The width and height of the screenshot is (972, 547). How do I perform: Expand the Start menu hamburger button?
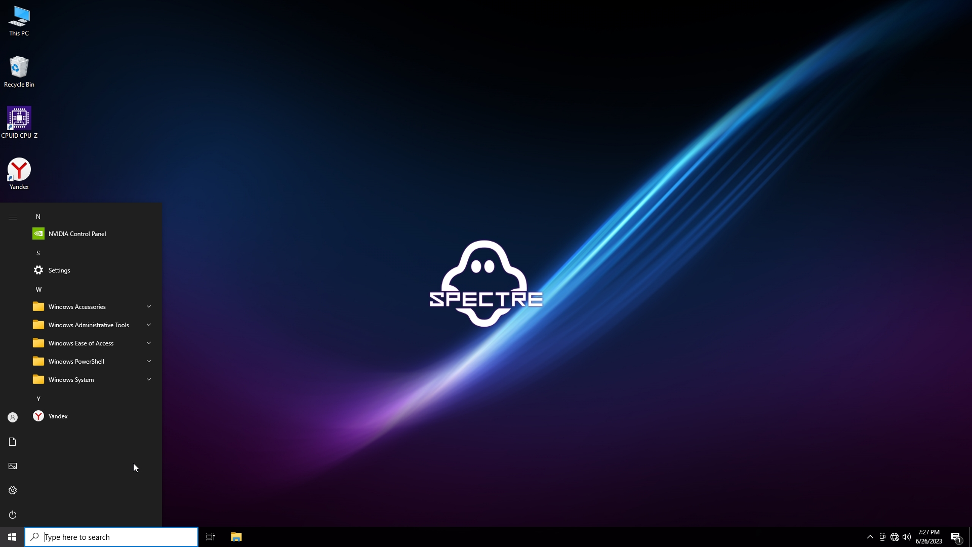pos(13,217)
